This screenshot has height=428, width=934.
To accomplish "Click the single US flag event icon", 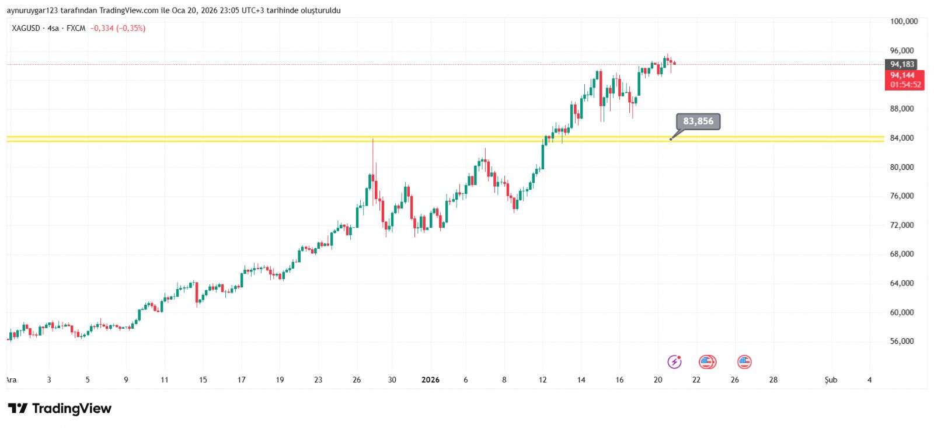I will (x=744, y=362).
